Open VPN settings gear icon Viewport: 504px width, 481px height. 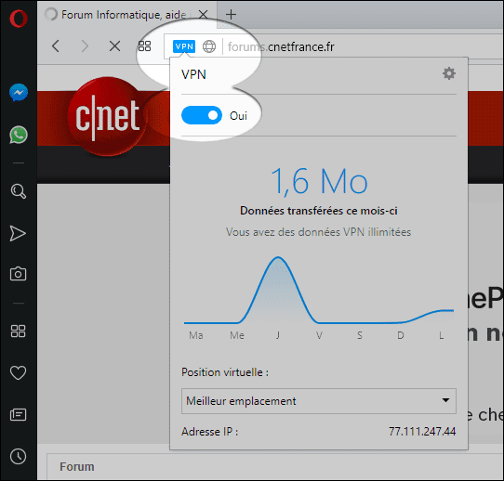point(449,73)
